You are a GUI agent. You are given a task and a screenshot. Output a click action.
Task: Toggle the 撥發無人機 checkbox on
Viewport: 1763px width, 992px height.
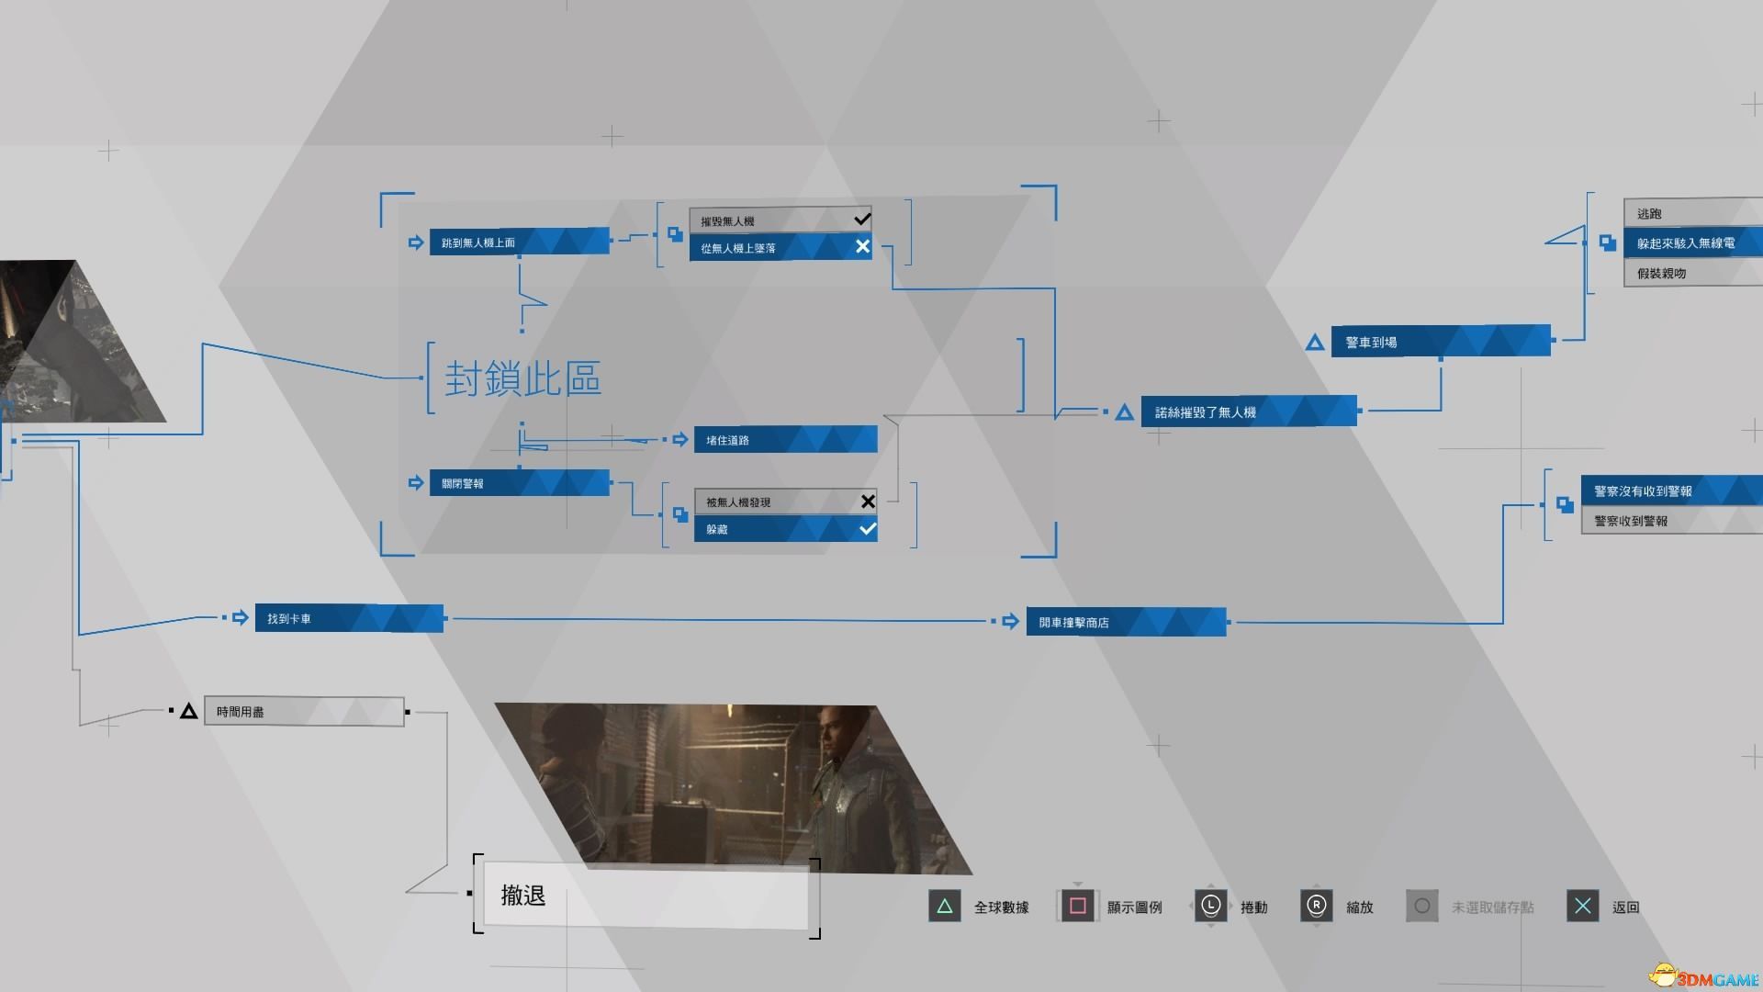(862, 218)
